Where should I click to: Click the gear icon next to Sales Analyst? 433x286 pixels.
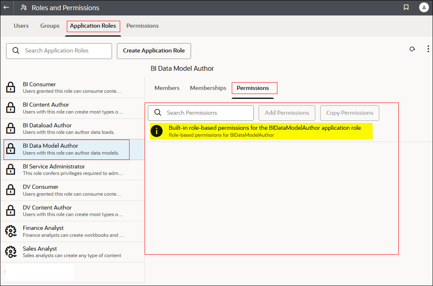coord(11,252)
